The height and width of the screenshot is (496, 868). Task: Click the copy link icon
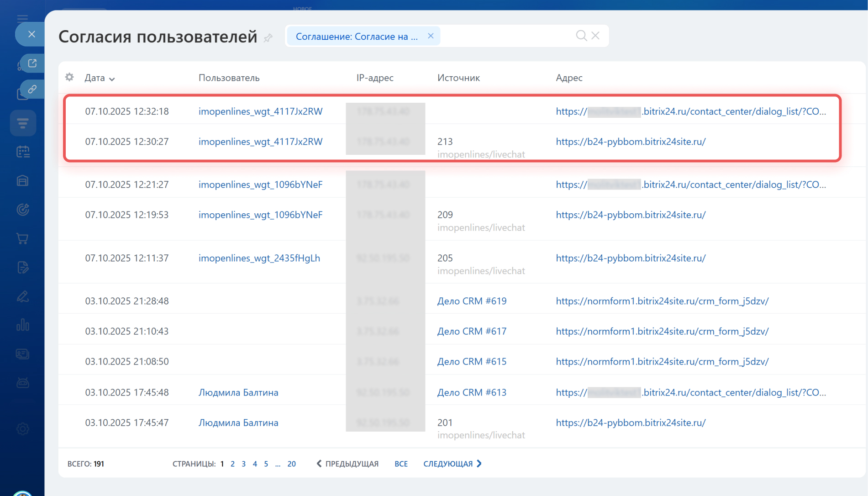(x=32, y=89)
